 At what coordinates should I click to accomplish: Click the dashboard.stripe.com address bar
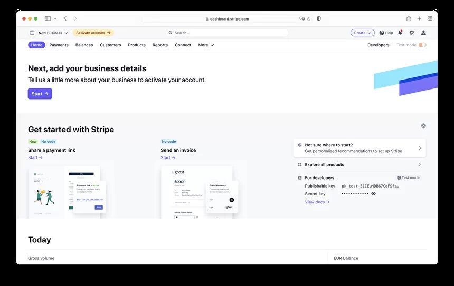pyautogui.click(x=227, y=19)
